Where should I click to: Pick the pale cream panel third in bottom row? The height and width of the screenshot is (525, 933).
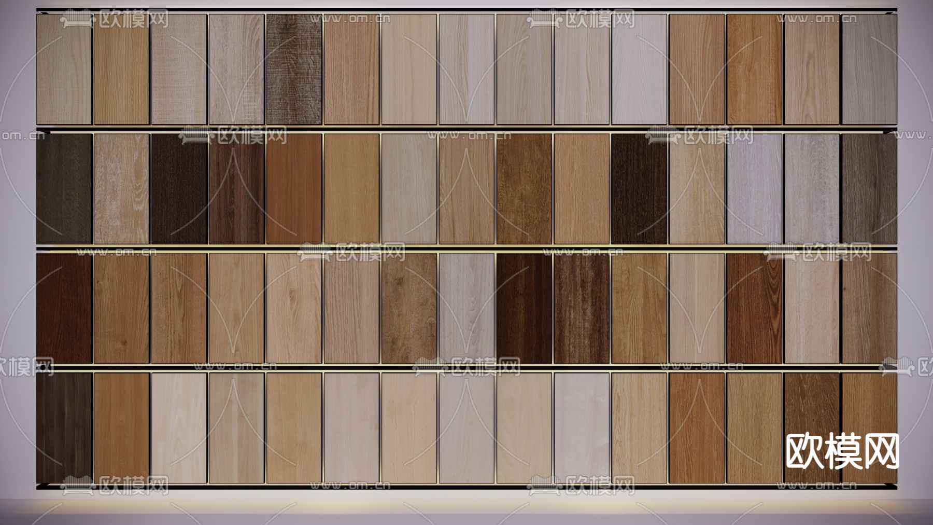click(179, 427)
